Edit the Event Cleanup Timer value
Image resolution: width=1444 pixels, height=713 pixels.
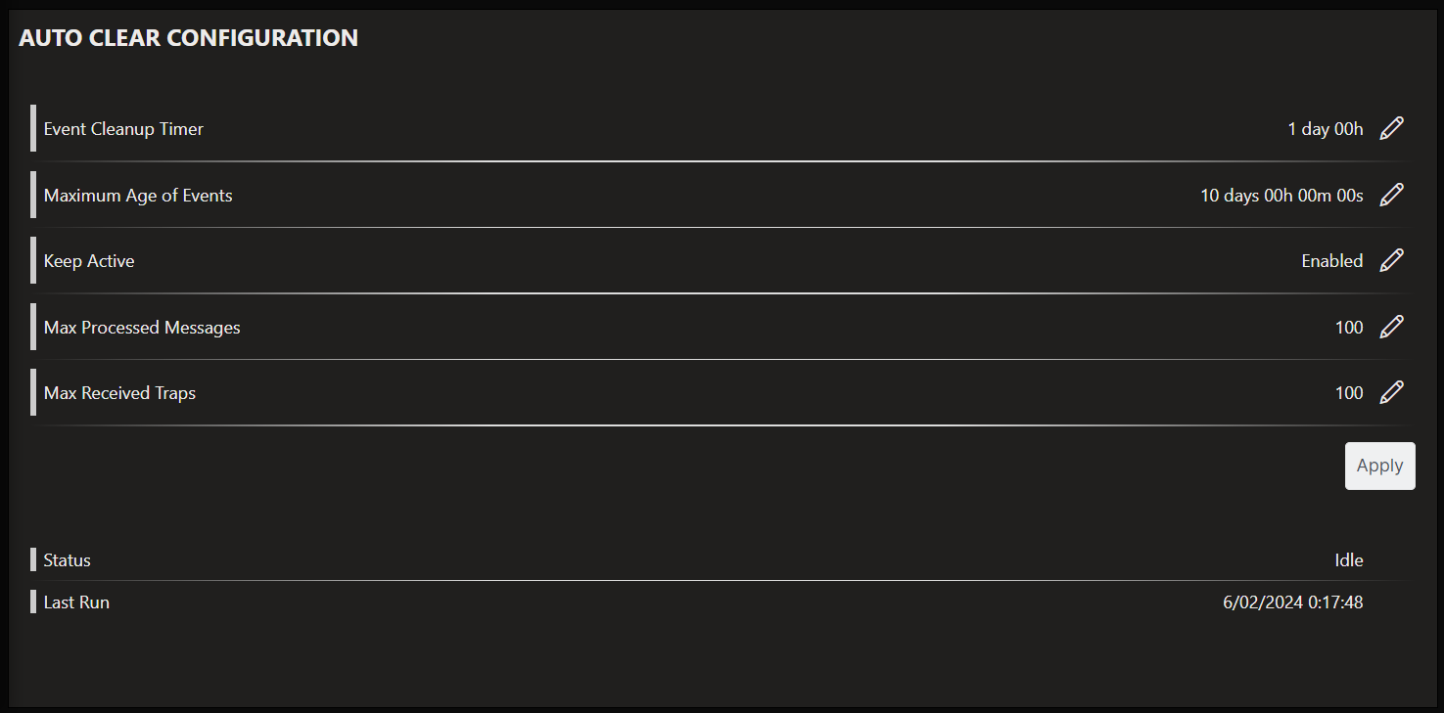point(1391,128)
